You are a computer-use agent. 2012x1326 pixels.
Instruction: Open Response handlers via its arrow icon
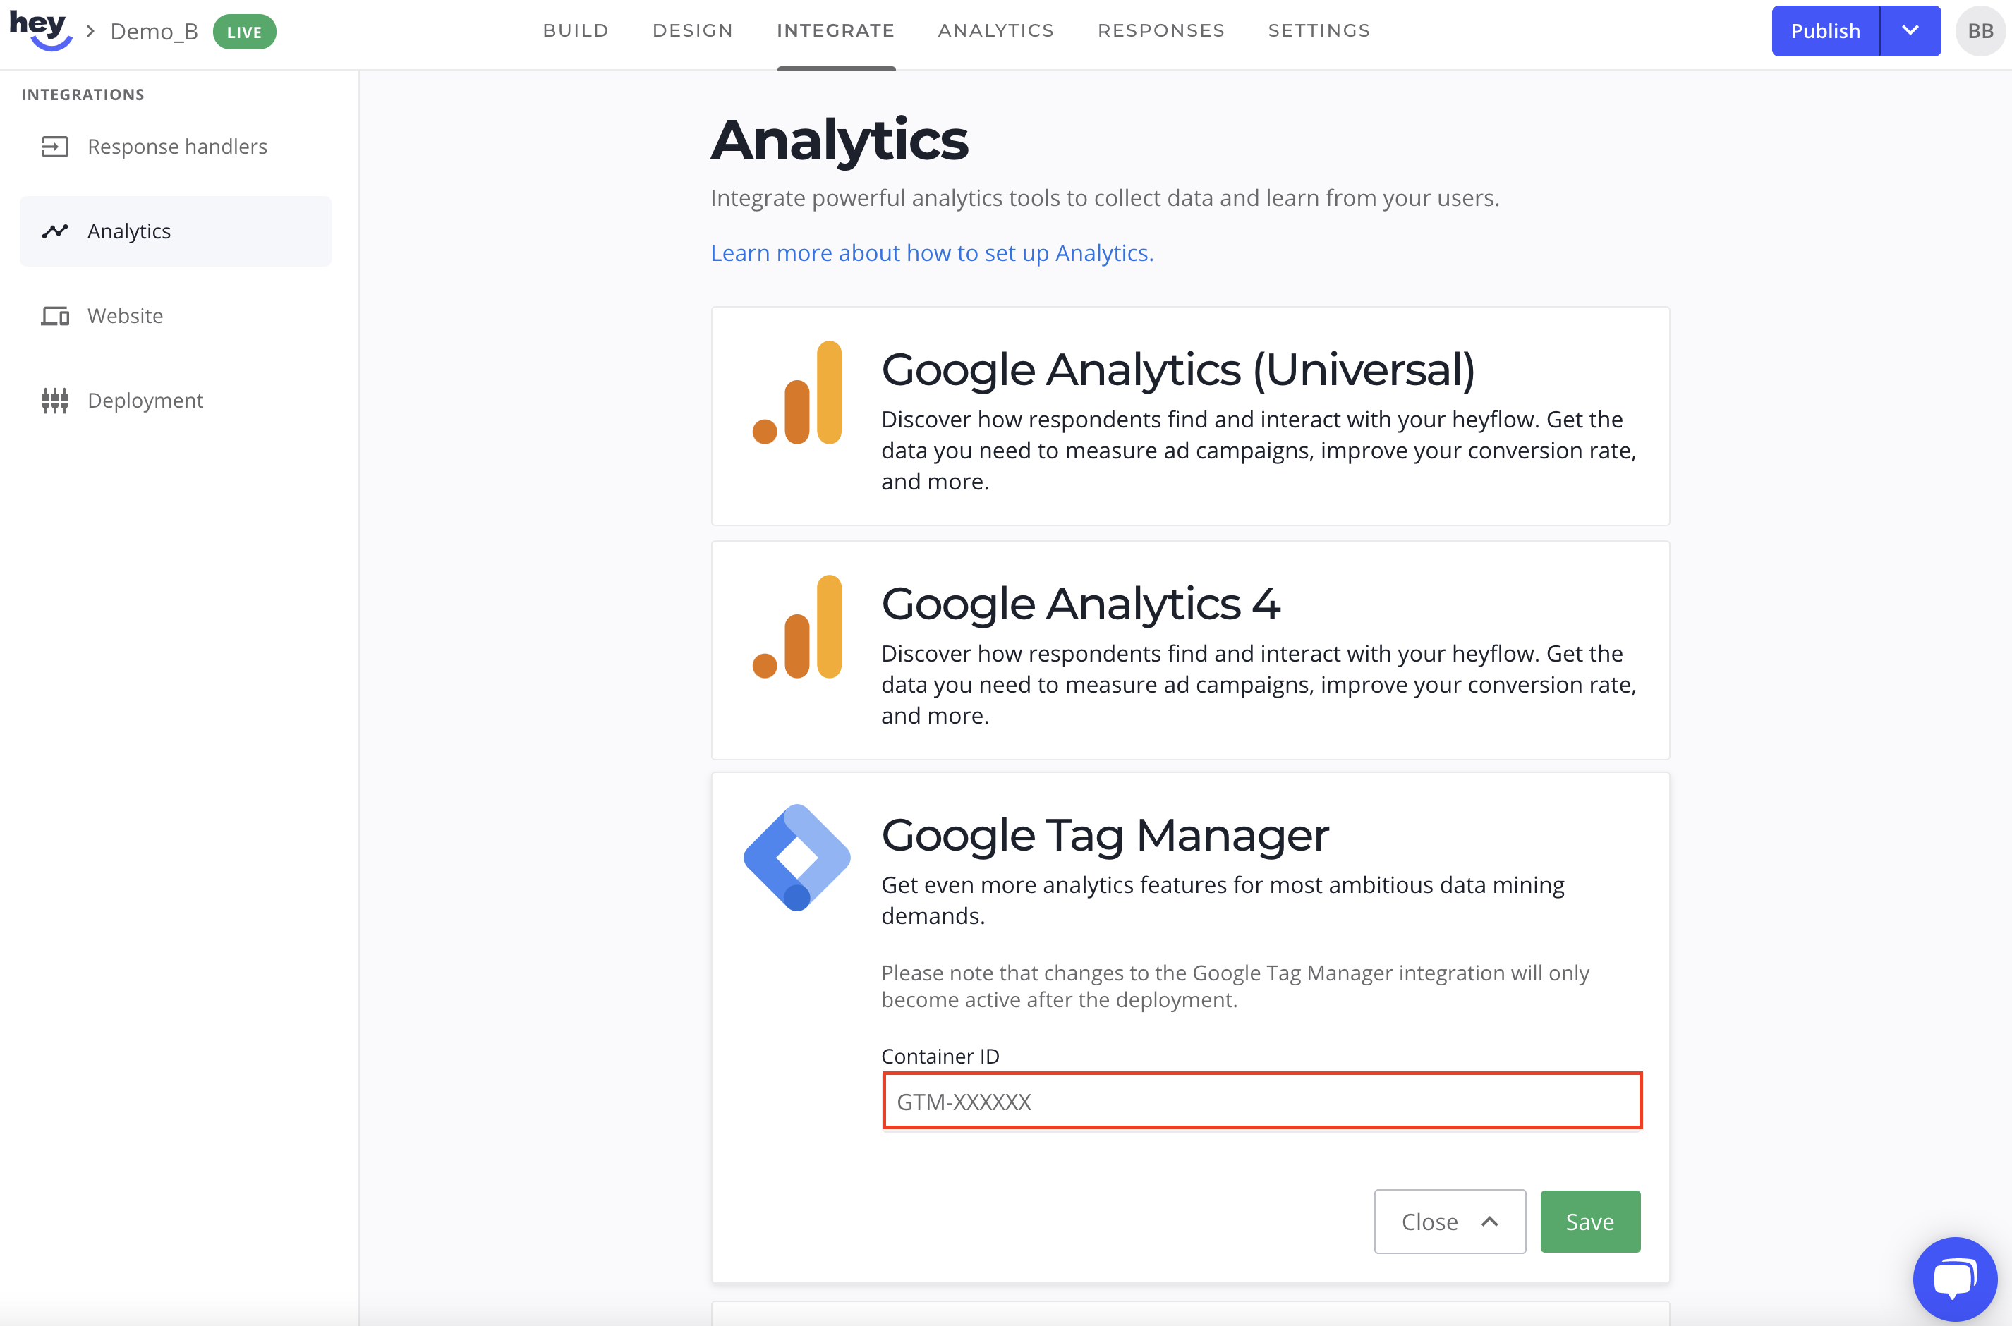pos(55,147)
